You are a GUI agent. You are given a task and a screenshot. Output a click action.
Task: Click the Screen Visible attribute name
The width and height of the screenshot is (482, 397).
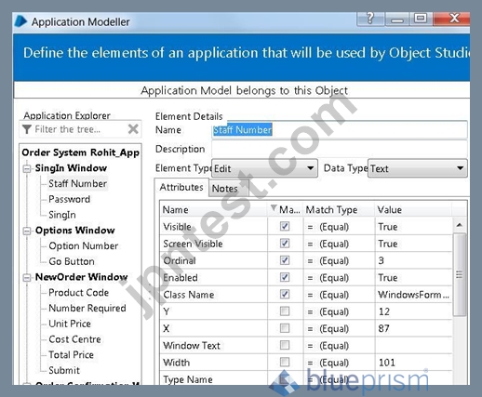click(193, 244)
